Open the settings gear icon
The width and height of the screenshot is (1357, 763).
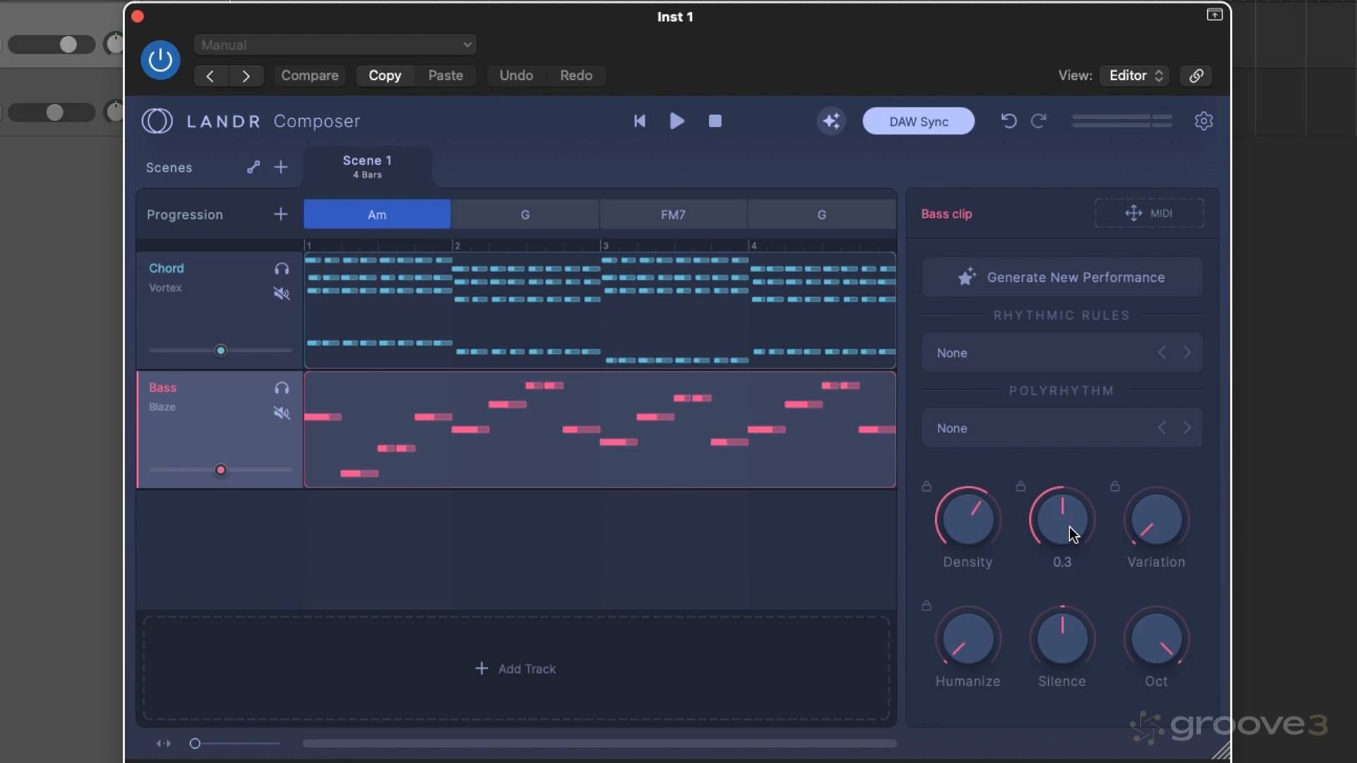[1204, 121]
